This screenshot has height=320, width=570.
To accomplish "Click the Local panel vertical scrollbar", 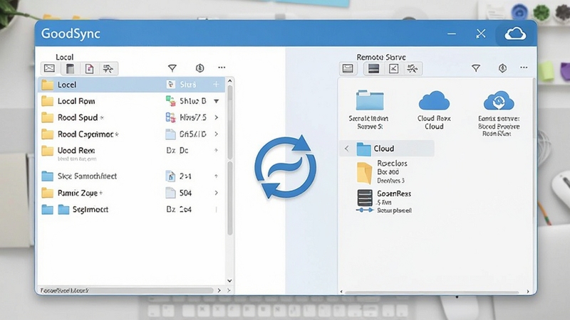I will click(229, 159).
